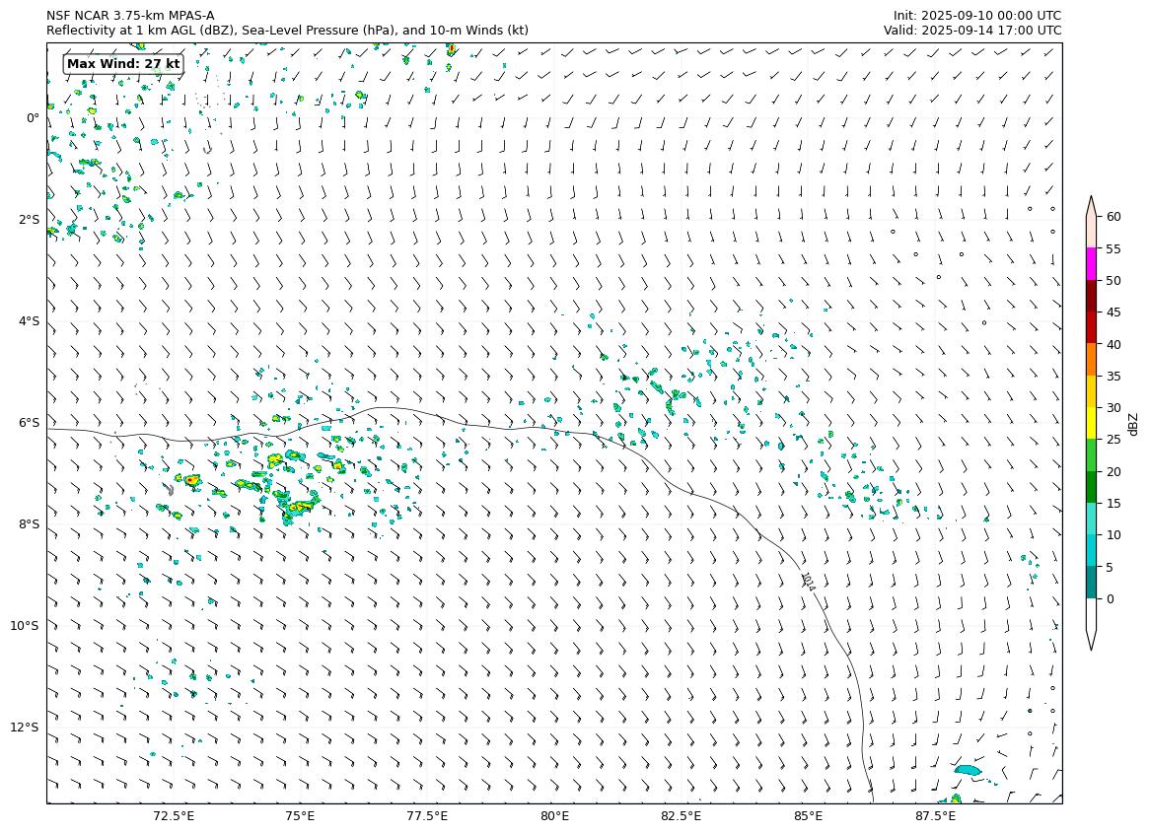This screenshot has height=833, width=1149.
Task: Pick the yellow 25–30 dBZ colorbar segment
Action: pyautogui.click(x=1092, y=423)
